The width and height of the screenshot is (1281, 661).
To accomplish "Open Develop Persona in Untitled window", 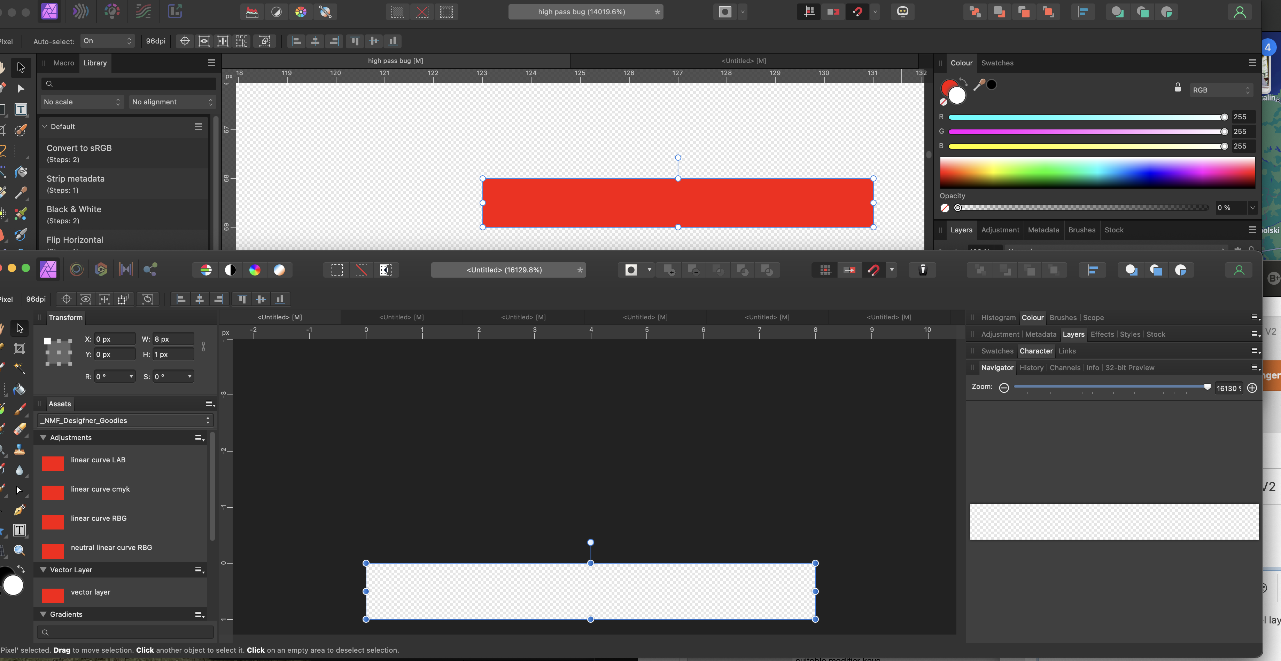I will 101,270.
